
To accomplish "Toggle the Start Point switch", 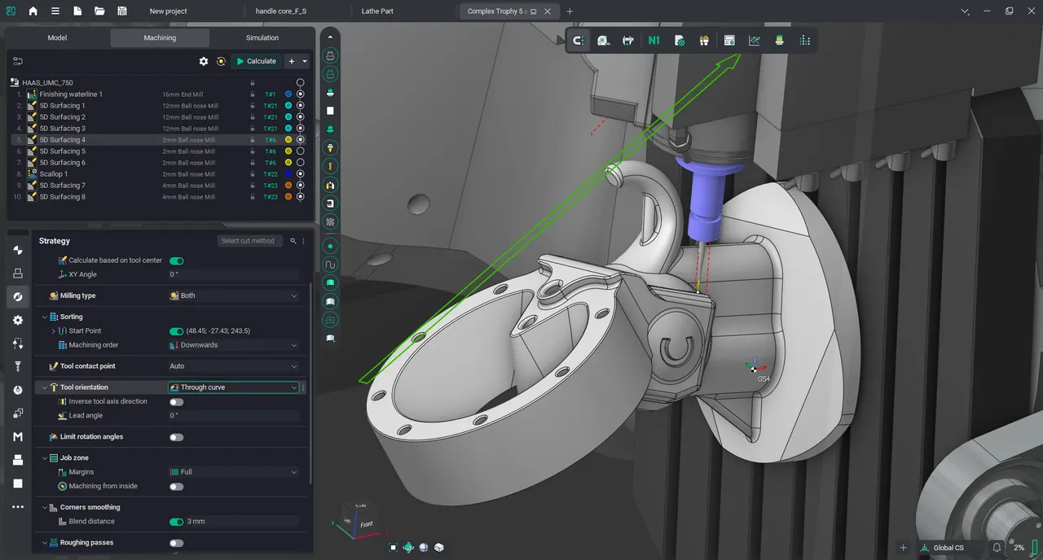I will pyautogui.click(x=176, y=331).
